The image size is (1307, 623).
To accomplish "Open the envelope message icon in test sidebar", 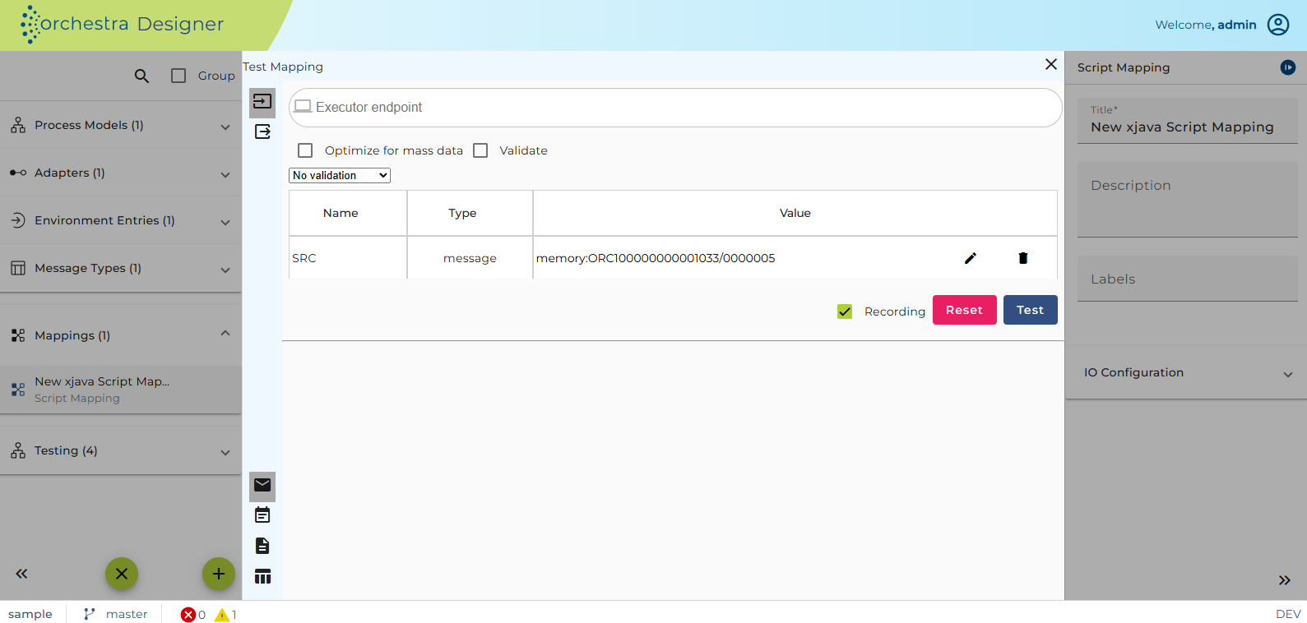I will click(262, 485).
